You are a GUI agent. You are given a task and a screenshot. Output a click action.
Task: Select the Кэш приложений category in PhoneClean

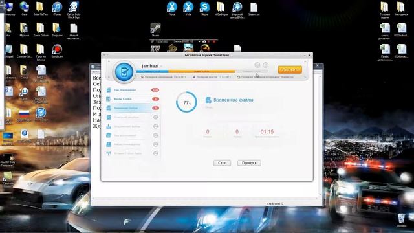(133, 90)
